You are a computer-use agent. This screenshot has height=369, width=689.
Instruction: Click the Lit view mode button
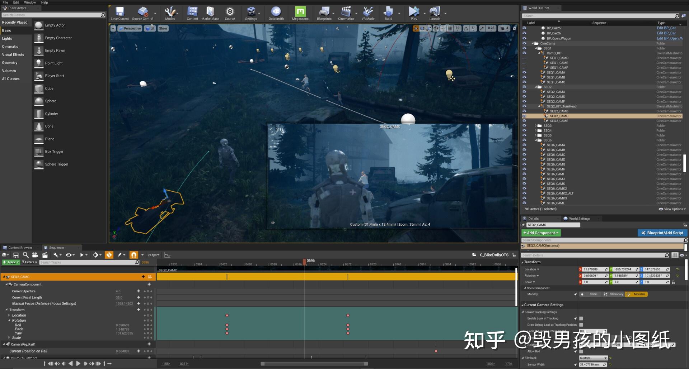(x=150, y=28)
